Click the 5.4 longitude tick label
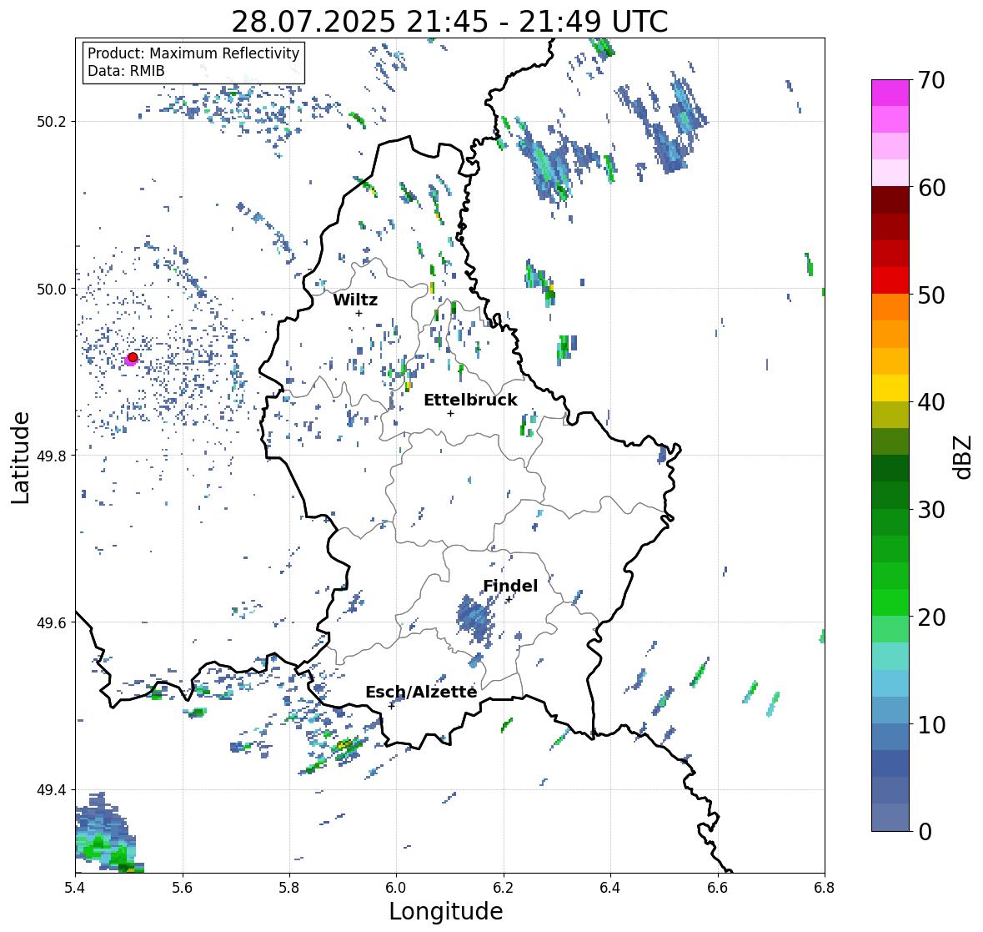The height and width of the screenshot is (932, 983). pos(75,888)
